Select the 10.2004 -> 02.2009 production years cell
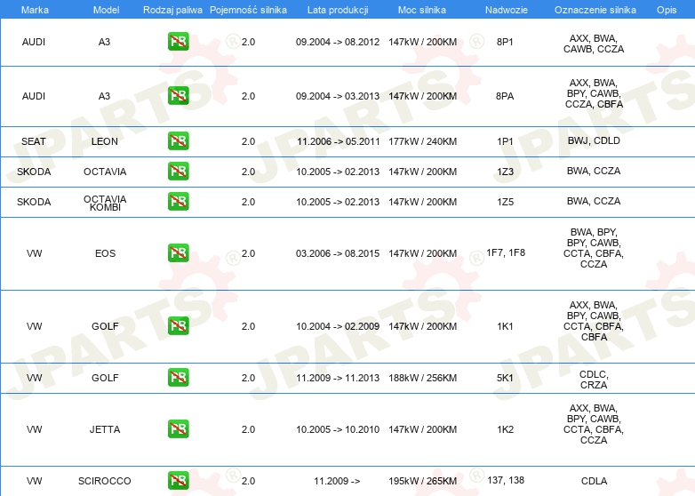The image size is (695, 496). tap(338, 326)
